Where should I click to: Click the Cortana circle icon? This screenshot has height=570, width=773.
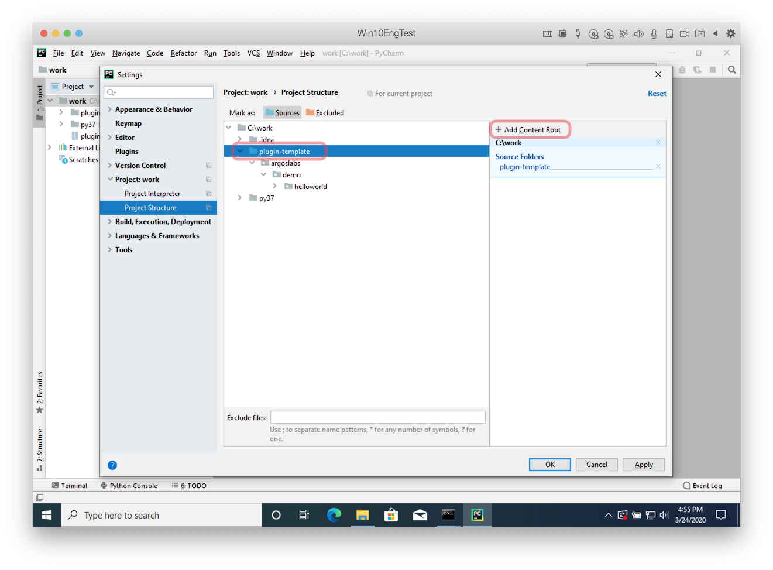pyautogui.click(x=276, y=515)
